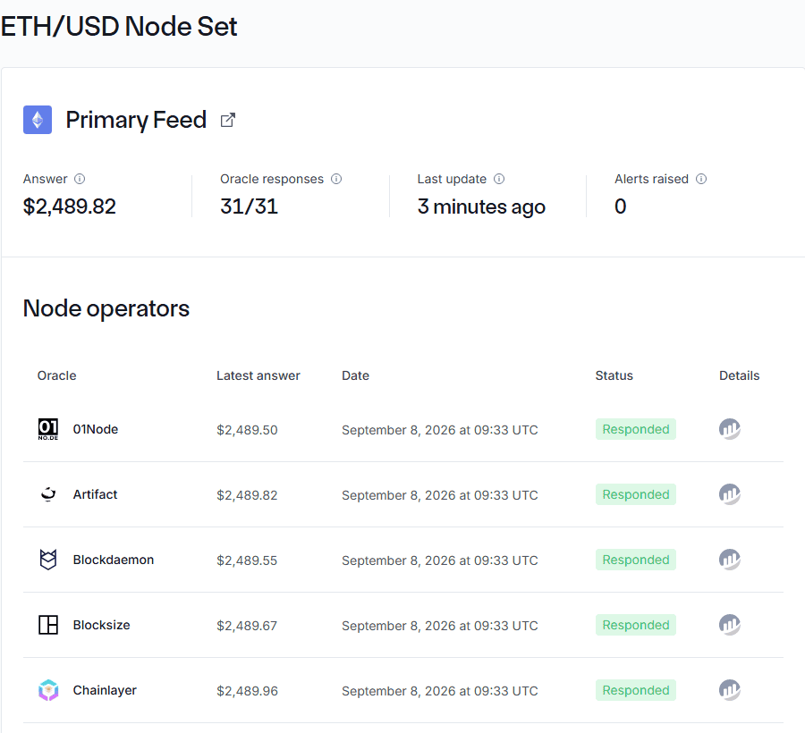Click the Last update info icon
Image resolution: width=805 pixels, height=733 pixels.
(x=499, y=179)
